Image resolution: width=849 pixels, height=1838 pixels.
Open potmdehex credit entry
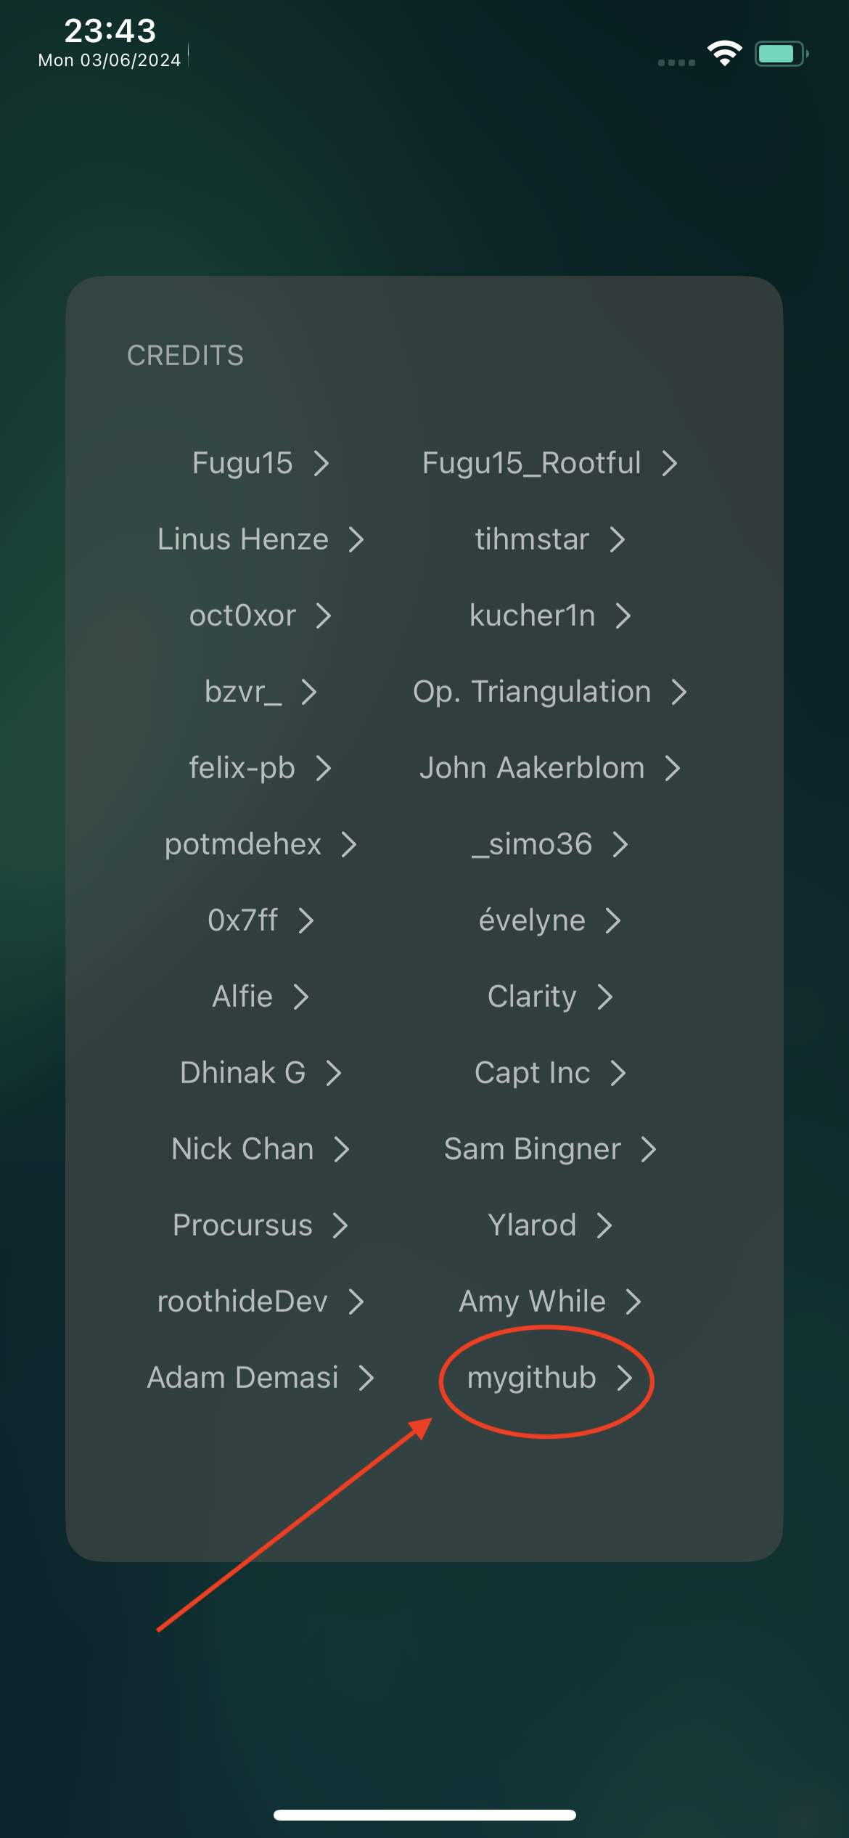260,844
